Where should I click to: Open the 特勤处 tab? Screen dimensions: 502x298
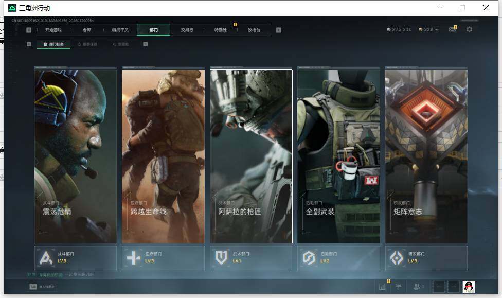click(221, 30)
